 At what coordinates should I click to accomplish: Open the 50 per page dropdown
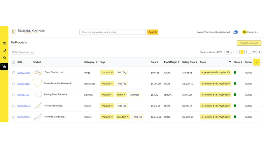click(229, 52)
